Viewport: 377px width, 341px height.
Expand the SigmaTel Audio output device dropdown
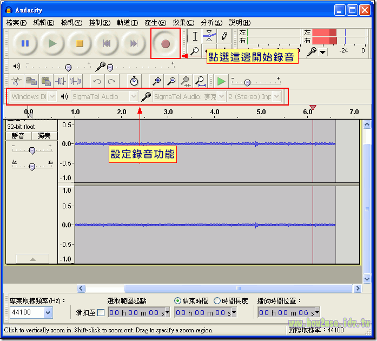(x=134, y=97)
